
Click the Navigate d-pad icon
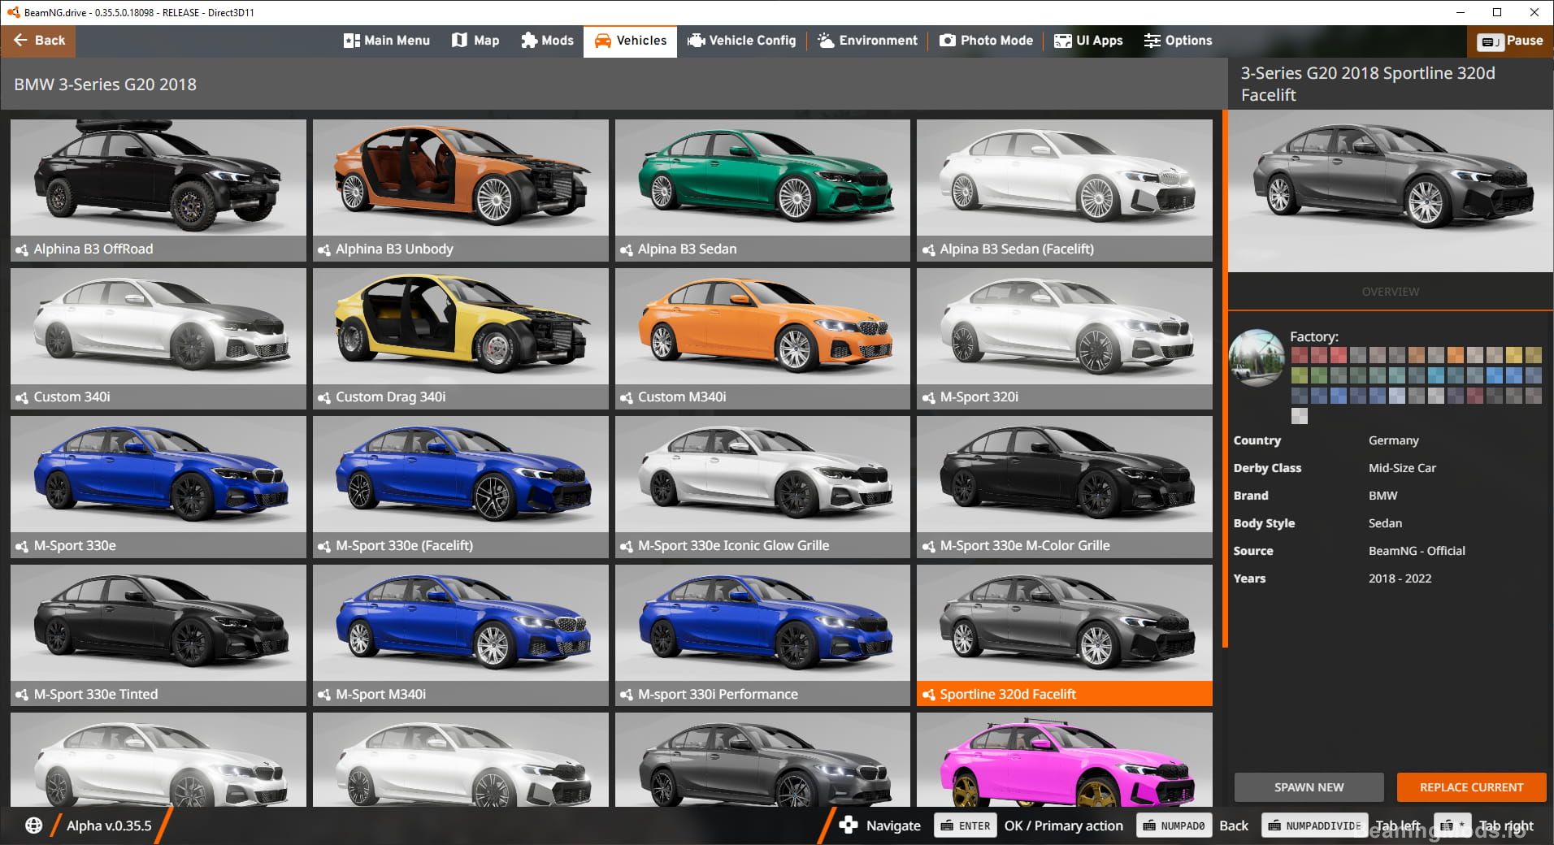point(848,825)
